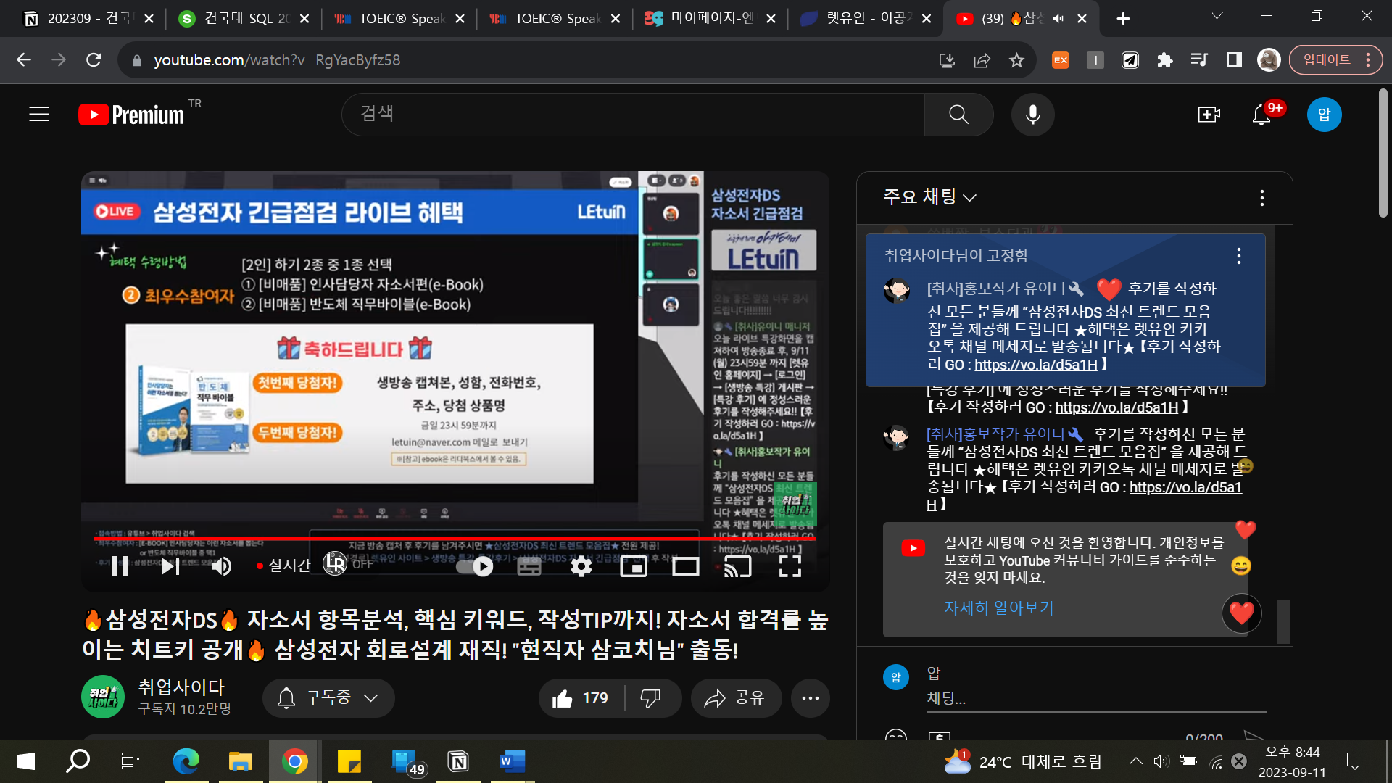Install app icon in address bar
This screenshot has width=1392, height=783.
click(x=947, y=60)
